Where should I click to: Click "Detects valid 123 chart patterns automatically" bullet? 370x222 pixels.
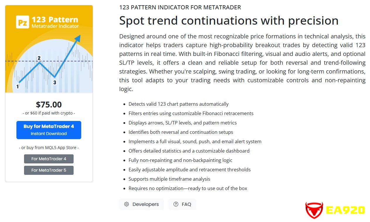(x=178, y=104)
